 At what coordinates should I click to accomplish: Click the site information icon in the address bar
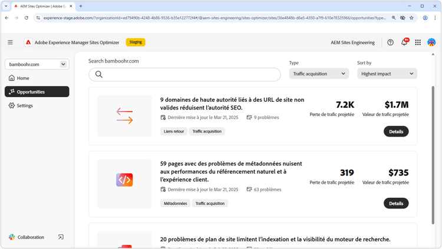pyautogui.click(x=38, y=18)
